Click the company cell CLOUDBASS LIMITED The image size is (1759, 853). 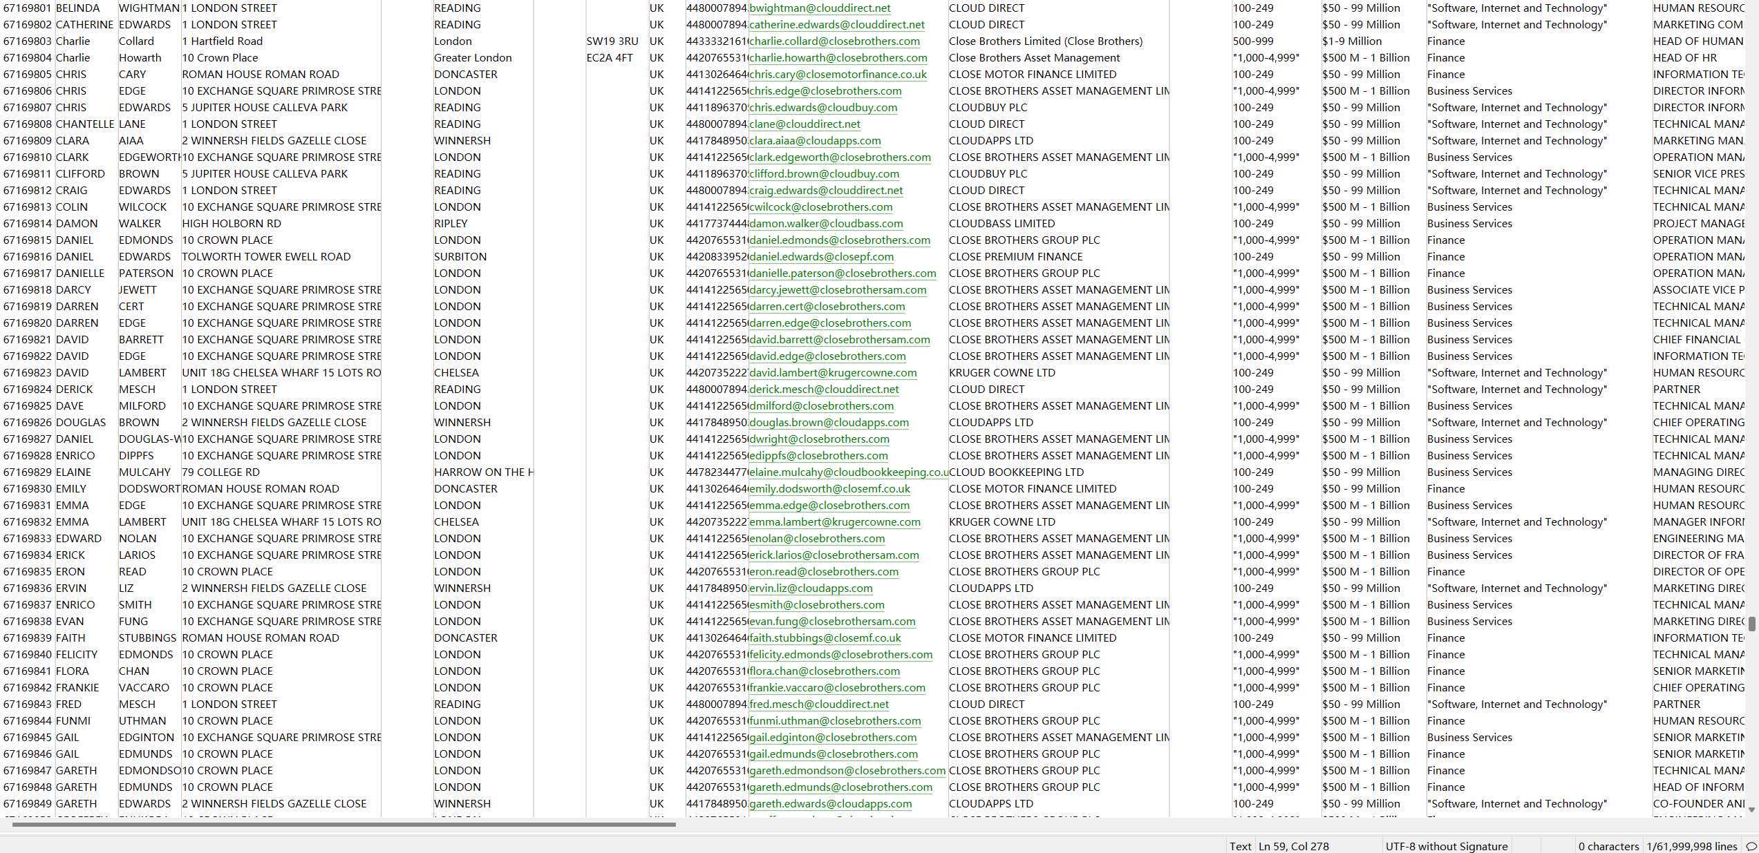point(1002,224)
